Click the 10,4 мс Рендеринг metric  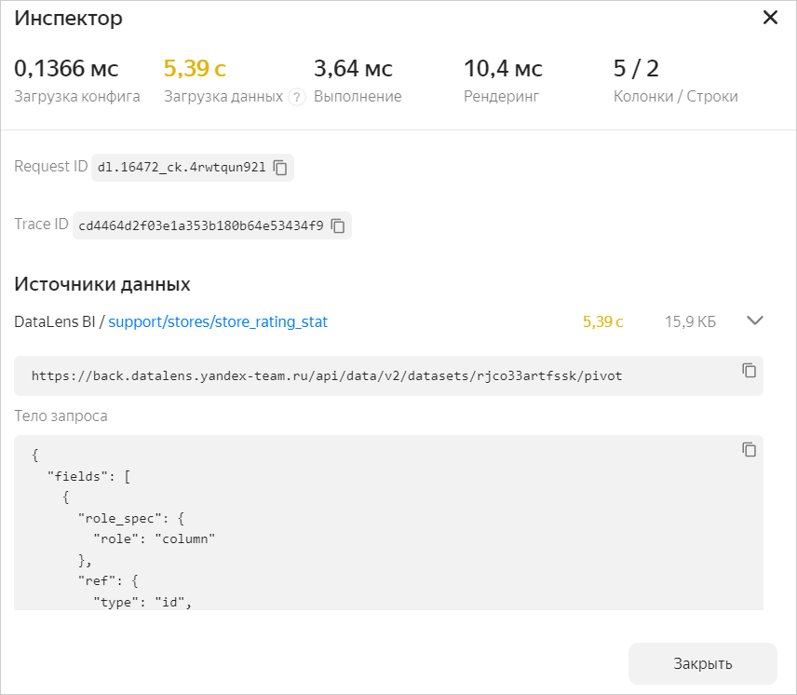(x=503, y=69)
